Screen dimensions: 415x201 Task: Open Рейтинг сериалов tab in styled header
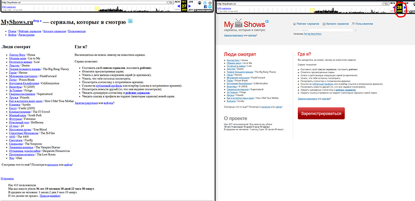(x=308, y=24)
